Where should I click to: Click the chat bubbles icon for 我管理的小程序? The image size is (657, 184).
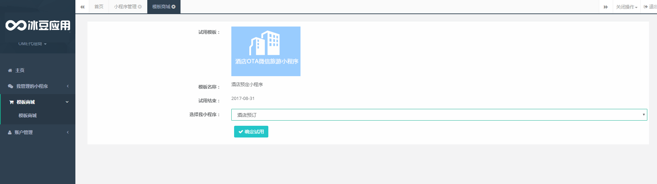(10, 86)
